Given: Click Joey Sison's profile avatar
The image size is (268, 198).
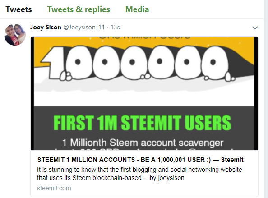Looking at the screenshot, I should click(x=15, y=35).
